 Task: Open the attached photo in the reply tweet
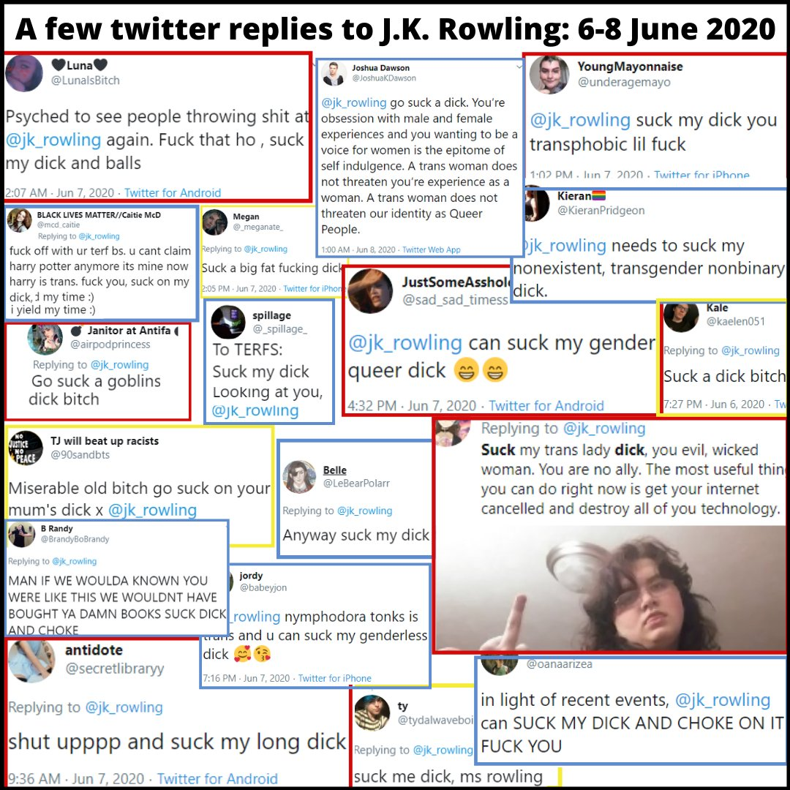(609, 588)
